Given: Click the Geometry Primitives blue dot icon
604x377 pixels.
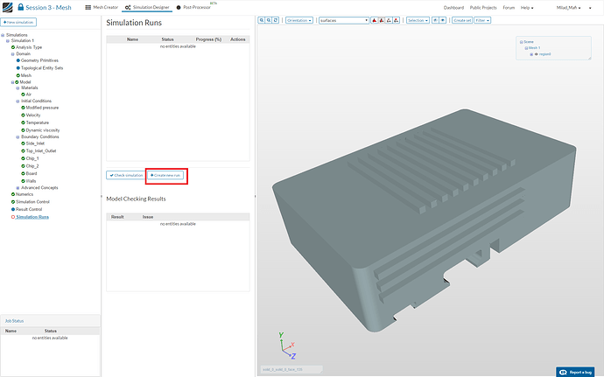Looking at the screenshot, I should click(18, 60).
